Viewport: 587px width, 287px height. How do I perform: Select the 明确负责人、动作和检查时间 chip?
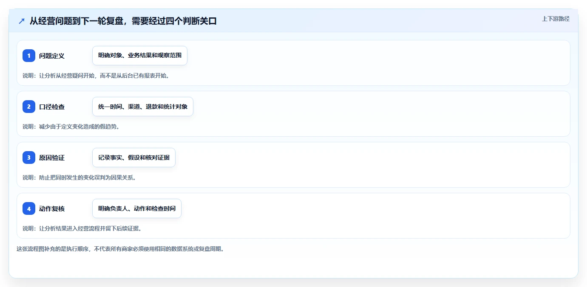coord(137,208)
